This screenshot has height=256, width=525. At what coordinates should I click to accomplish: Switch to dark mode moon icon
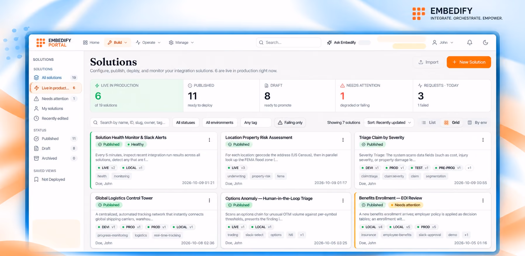(x=486, y=42)
